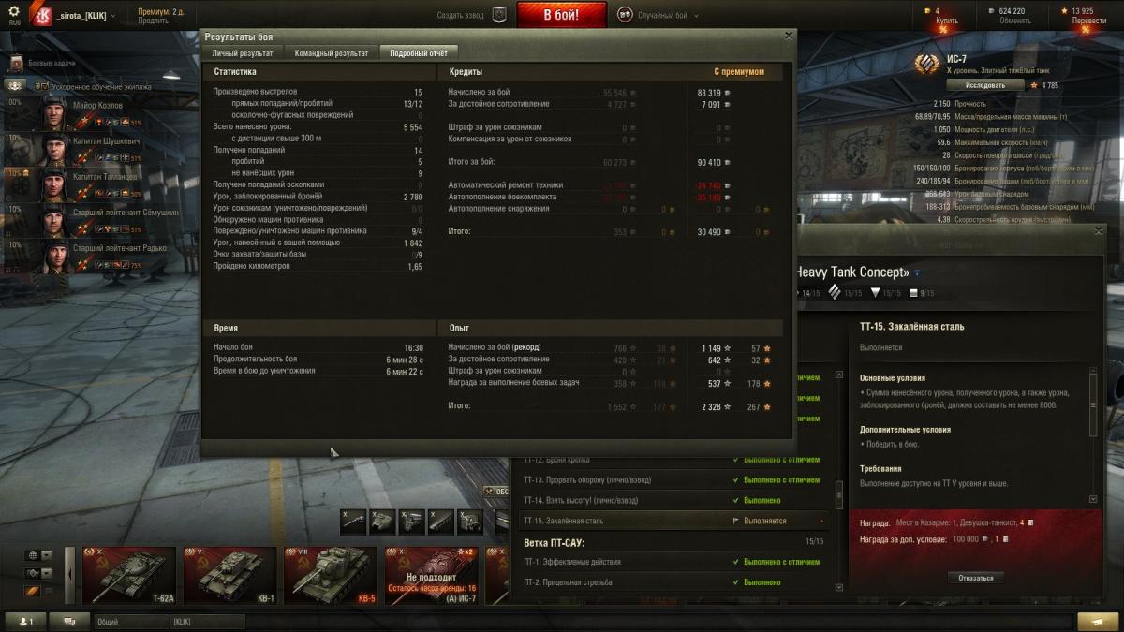Close the personal missions panel
This screenshot has width=1124, height=632.
pos(1099,230)
